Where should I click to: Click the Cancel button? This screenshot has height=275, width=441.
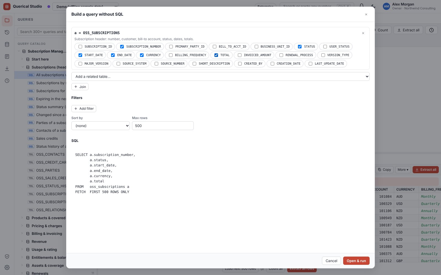point(331,261)
